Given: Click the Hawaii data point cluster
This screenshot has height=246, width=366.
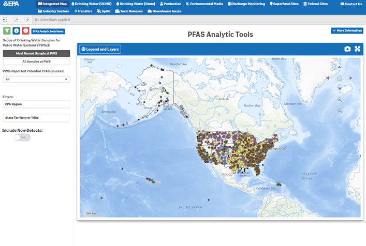Looking at the screenshot, I should (x=151, y=180).
